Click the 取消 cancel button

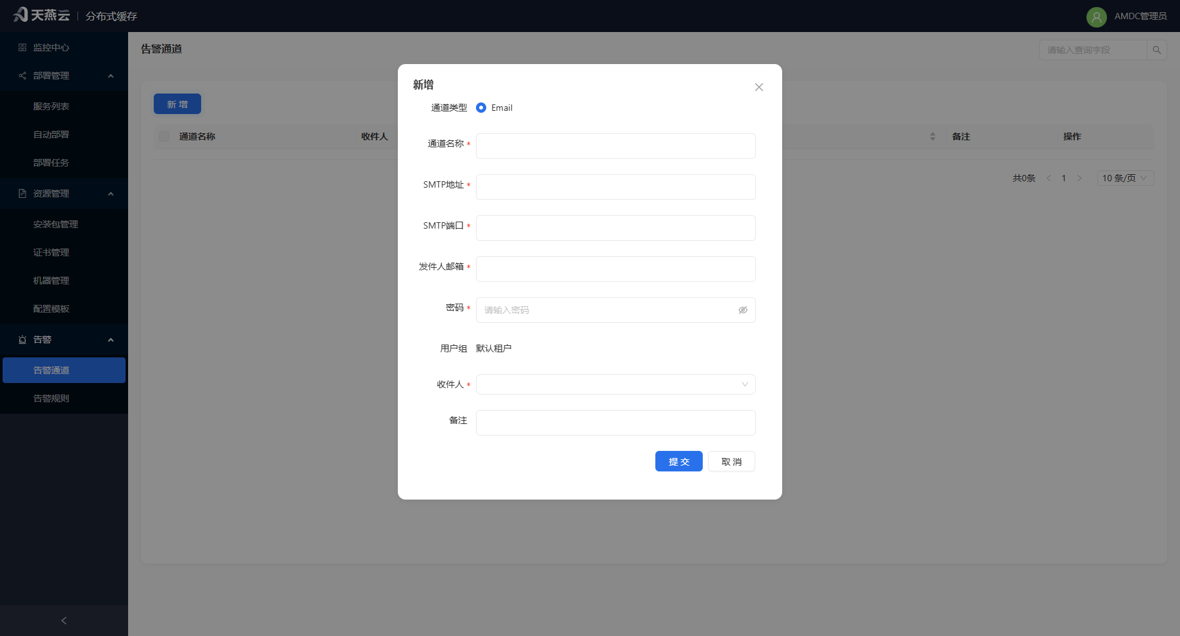[x=732, y=461]
